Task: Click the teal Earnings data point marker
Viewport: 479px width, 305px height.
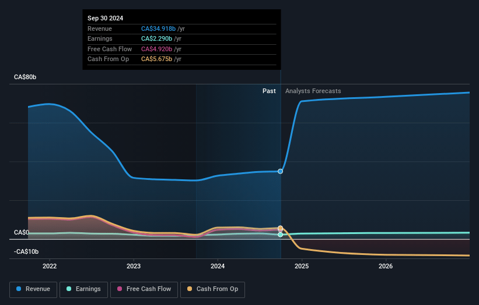Action: click(x=281, y=235)
